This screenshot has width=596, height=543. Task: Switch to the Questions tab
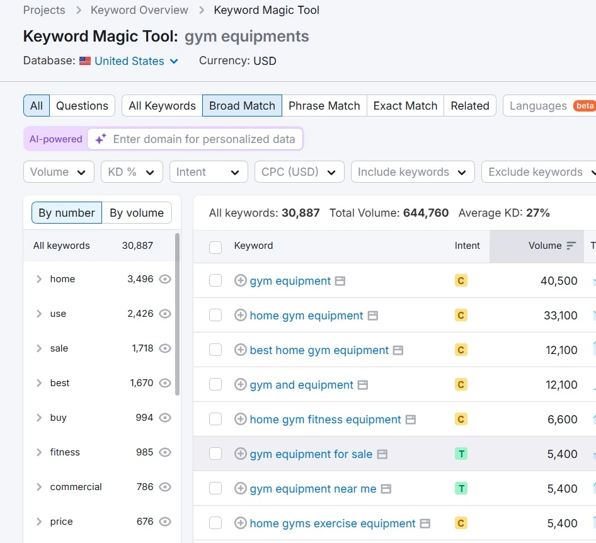[x=82, y=106]
